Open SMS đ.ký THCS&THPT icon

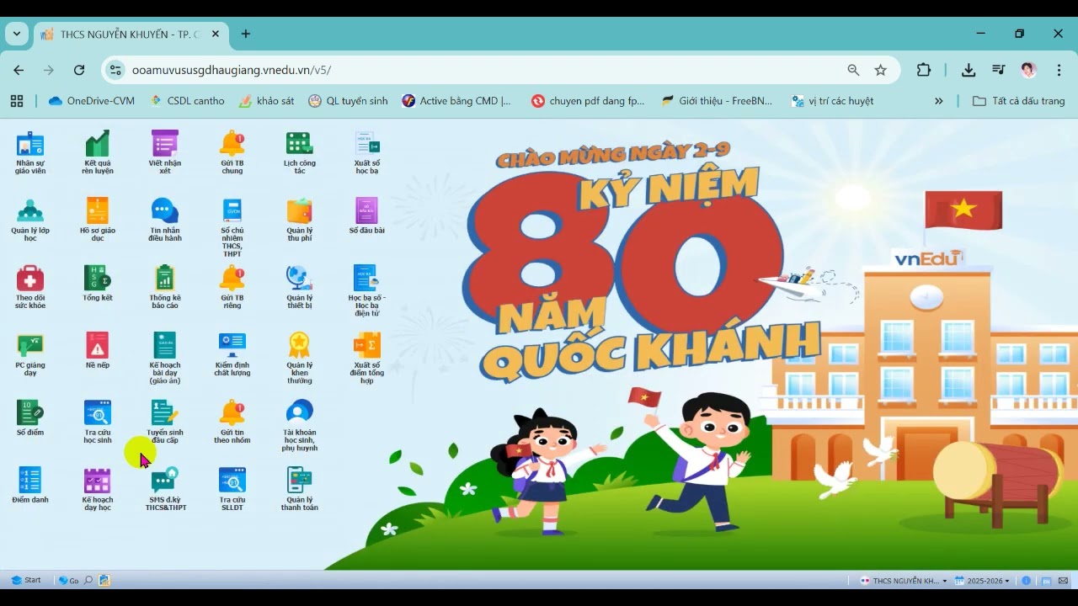pos(165,489)
